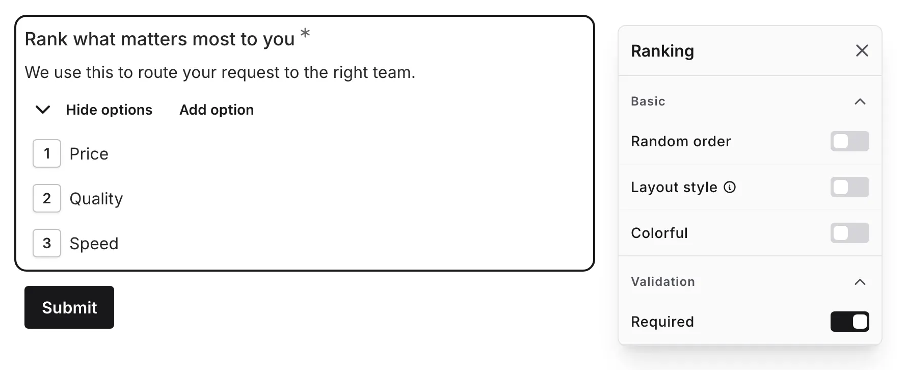Select the Price option label
907x370 pixels.
point(89,154)
